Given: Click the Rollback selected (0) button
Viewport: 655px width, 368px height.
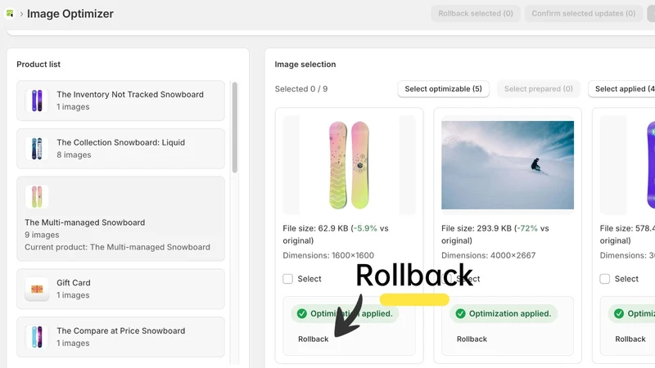Looking at the screenshot, I should 476,13.
